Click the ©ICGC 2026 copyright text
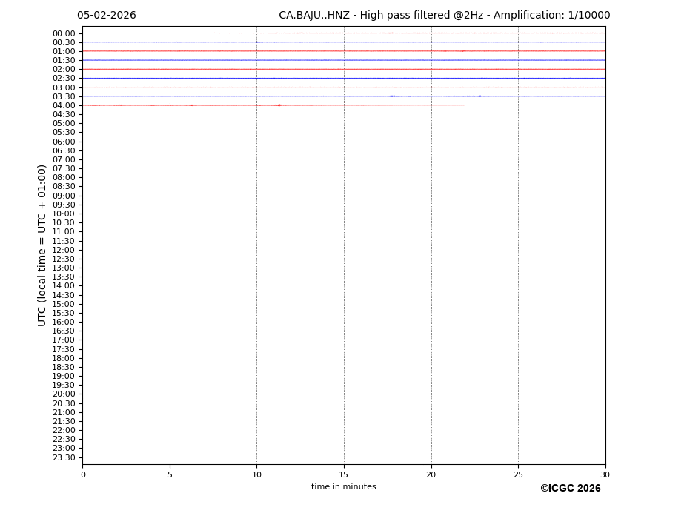The image size is (687, 516). tap(570, 489)
